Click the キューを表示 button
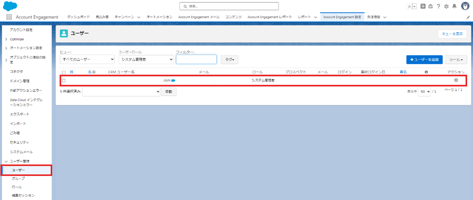Screen dimensions: 473x200 click(452, 34)
